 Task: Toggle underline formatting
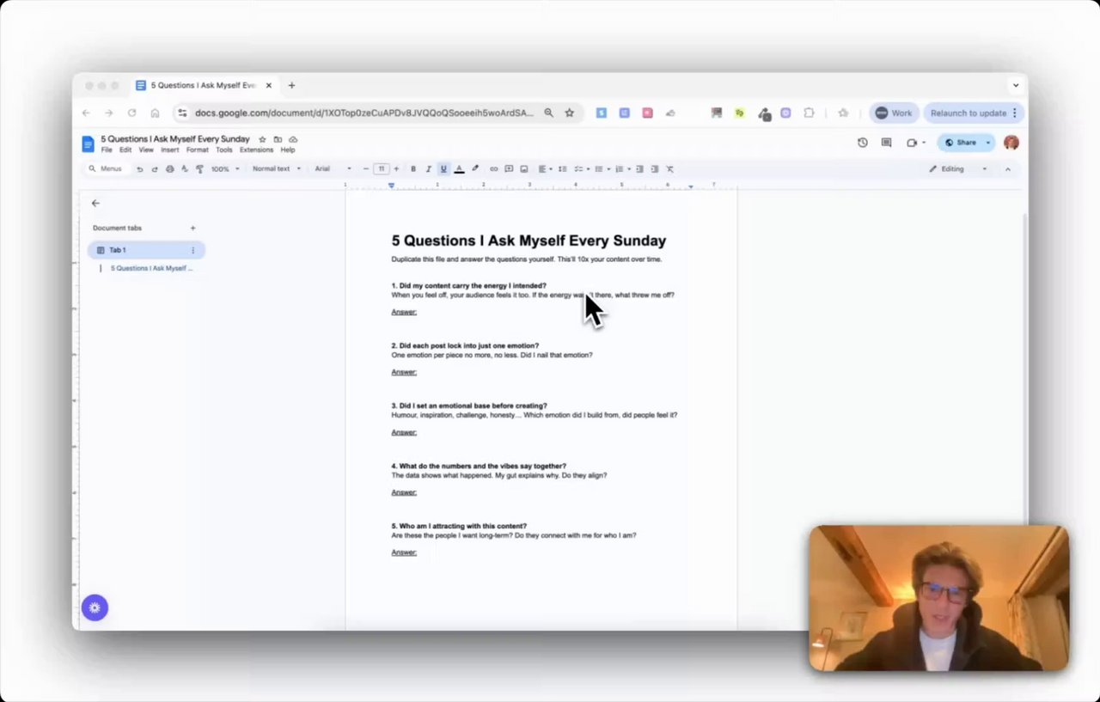pyautogui.click(x=443, y=169)
